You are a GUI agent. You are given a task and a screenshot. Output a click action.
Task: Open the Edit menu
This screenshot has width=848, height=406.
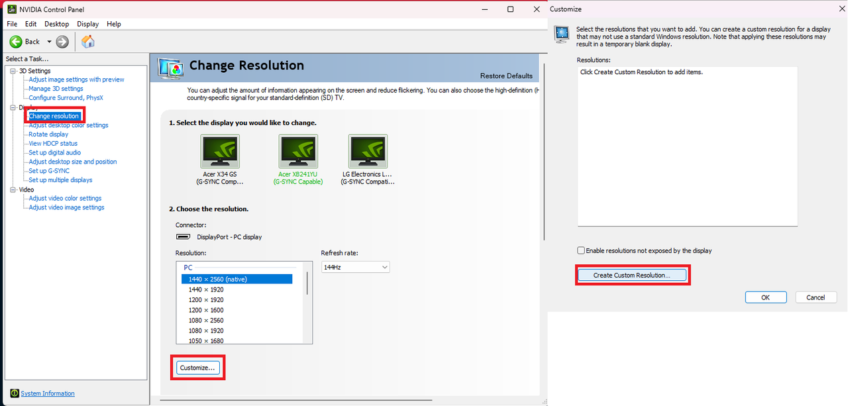31,24
